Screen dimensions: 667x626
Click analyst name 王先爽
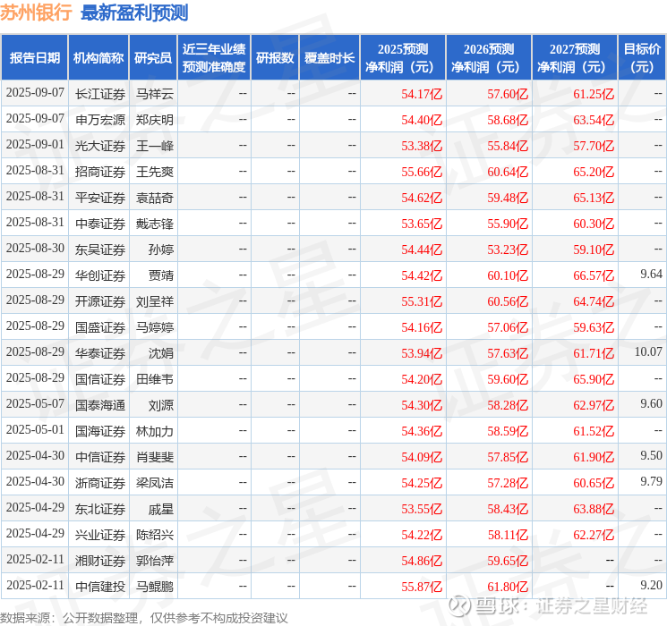(154, 172)
